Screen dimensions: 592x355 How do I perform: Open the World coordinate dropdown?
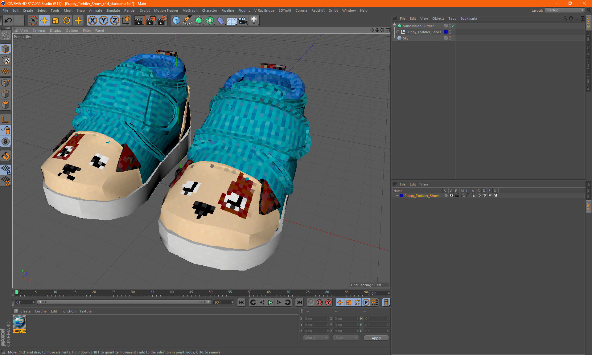316,338
